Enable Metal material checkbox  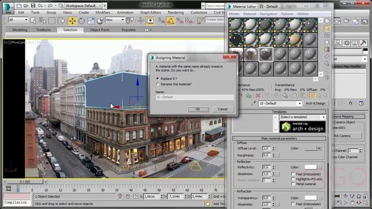(293, 184)
